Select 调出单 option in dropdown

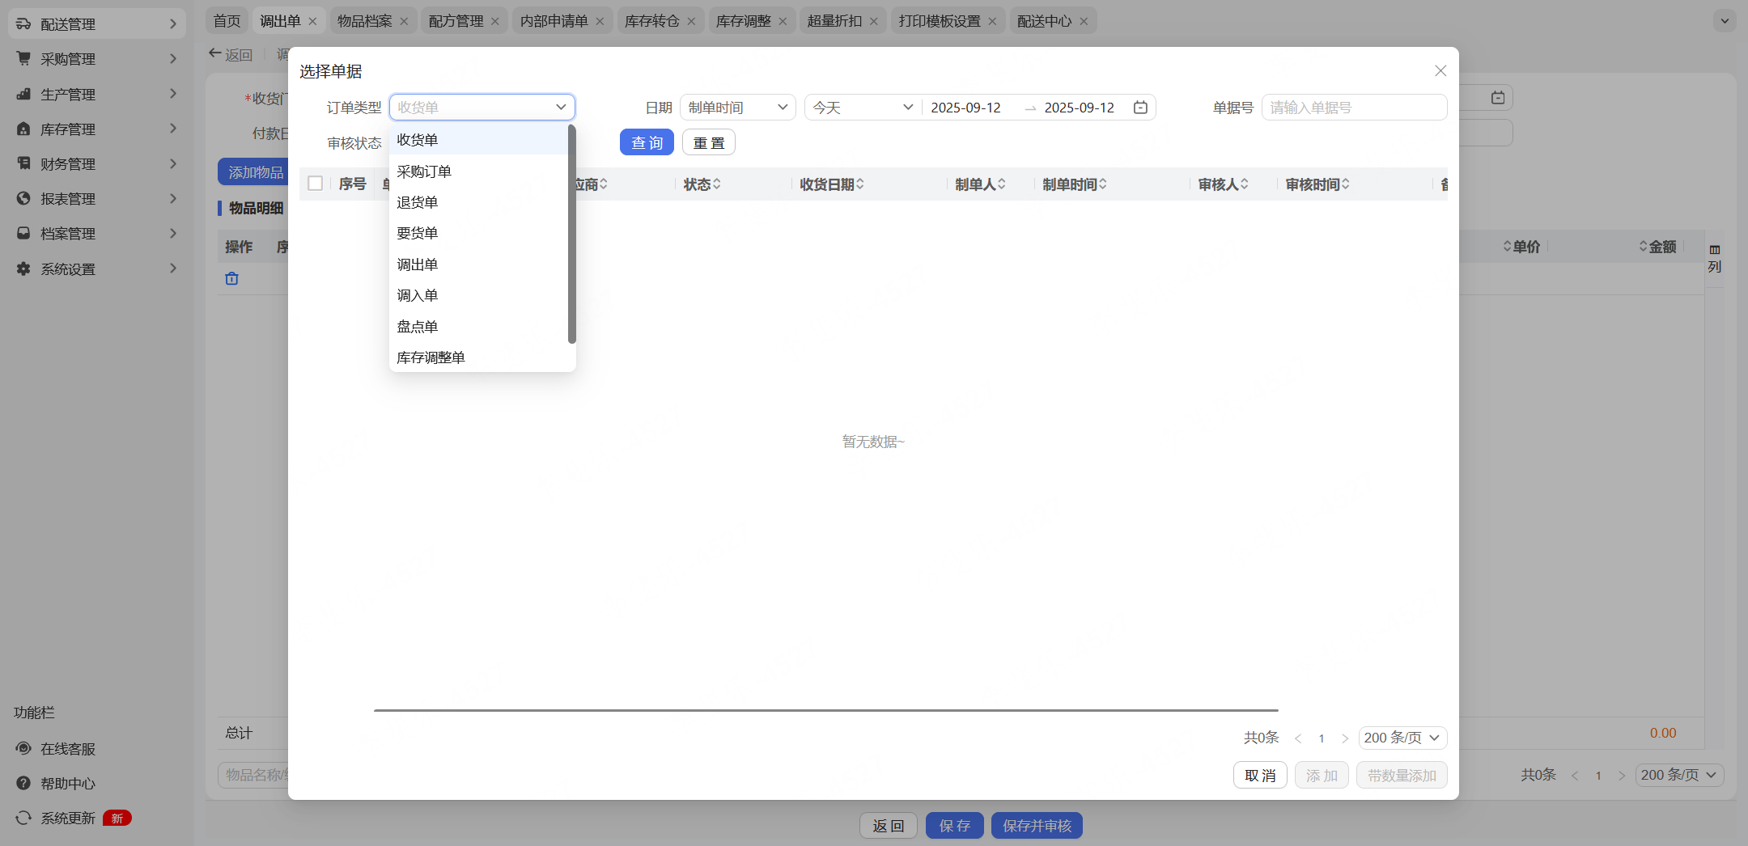click(x=479, y=264)
